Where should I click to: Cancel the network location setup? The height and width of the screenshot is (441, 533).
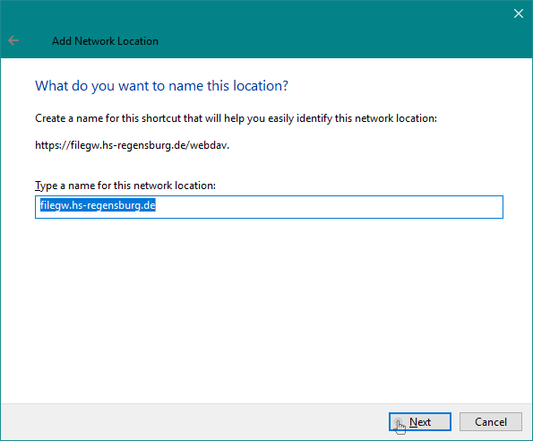(x=491, y=421)
